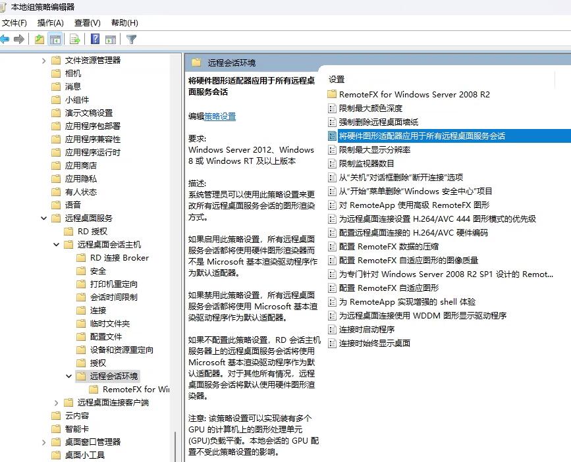Select 远程桌面连接客户端 in the tree
571x462 pixels.
112,402
